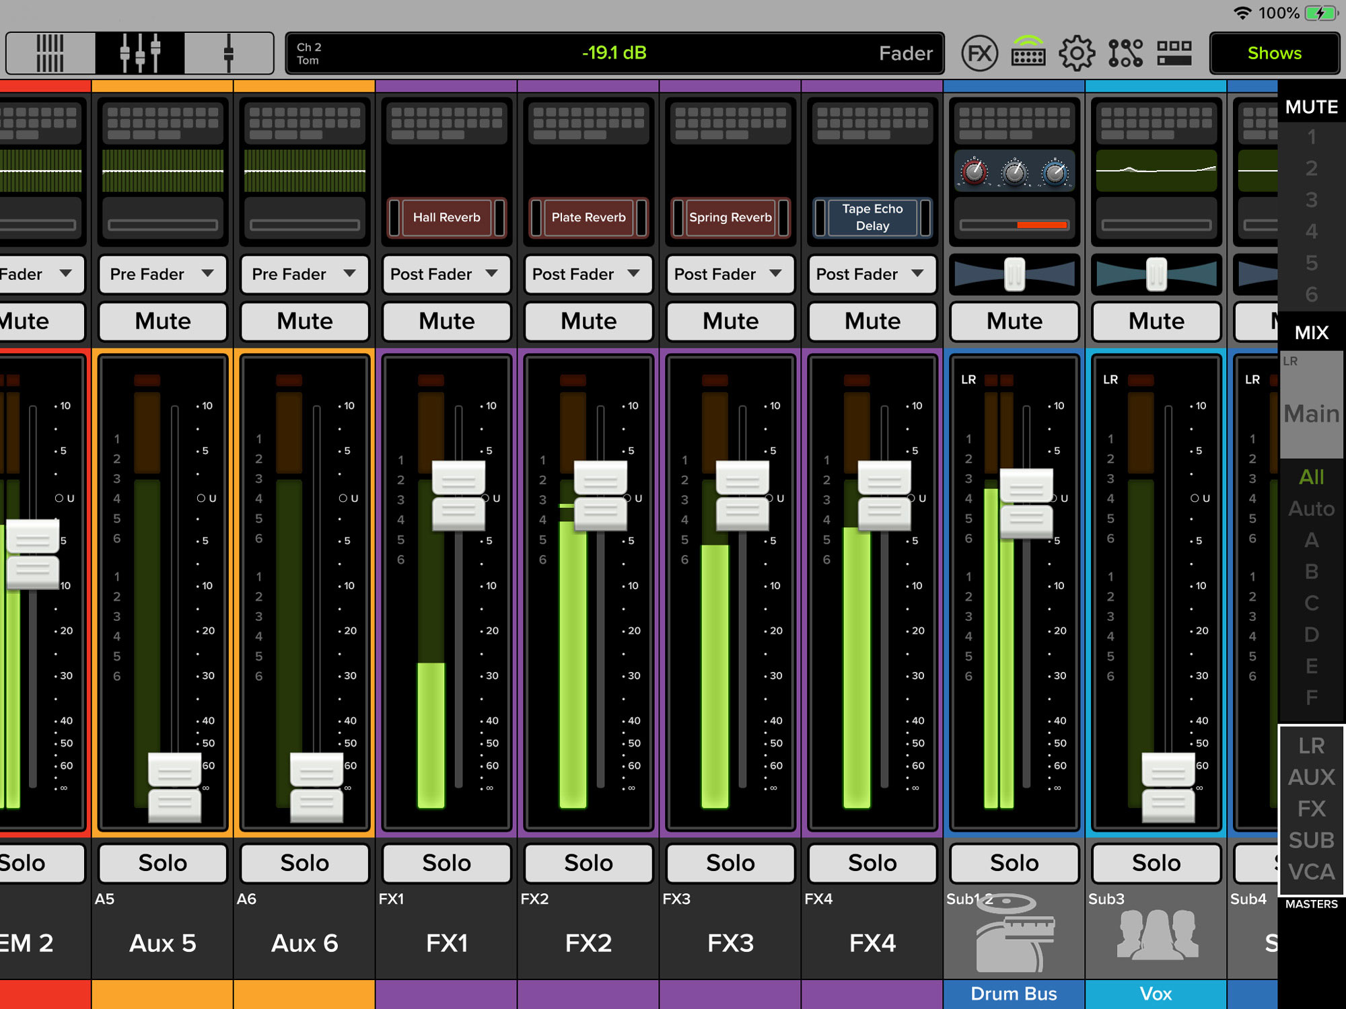The width and height of the screenshot is (1346, 1009).
Task: Open the routing matrix panel
Action: [1126, 52]
